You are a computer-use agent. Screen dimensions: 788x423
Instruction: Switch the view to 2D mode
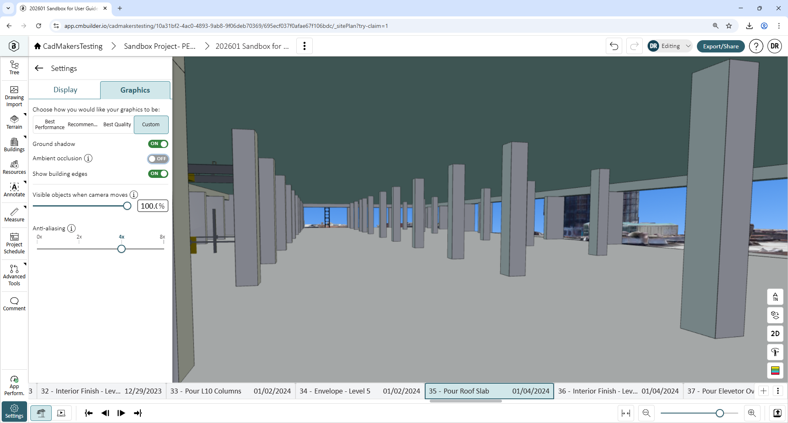(775, 334)
